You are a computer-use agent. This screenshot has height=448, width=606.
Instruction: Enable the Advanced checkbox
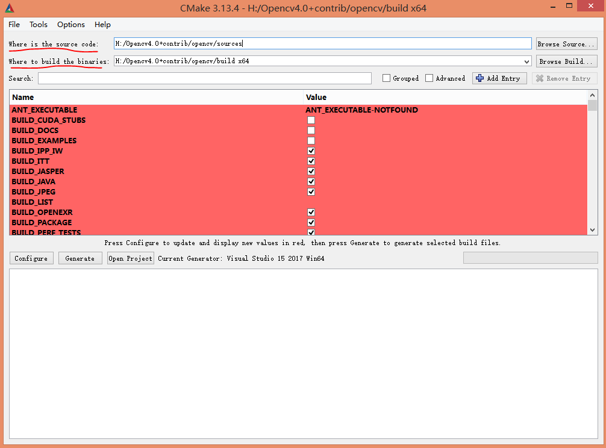point(429,78)
